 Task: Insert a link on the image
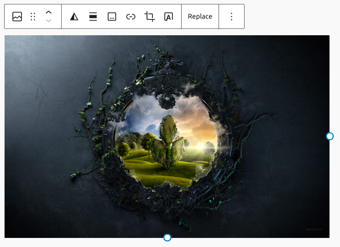pos(131,16)
